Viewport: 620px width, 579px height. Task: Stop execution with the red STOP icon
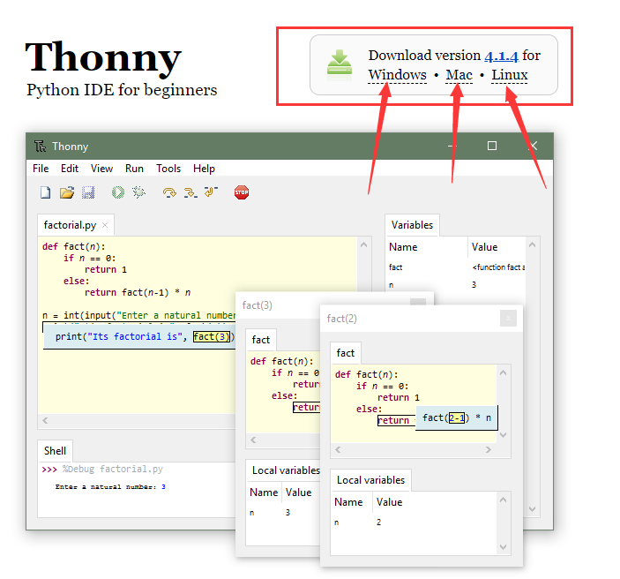(x=242, y=192)
